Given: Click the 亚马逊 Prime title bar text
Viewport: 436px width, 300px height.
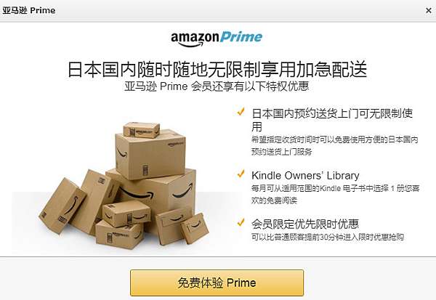Looking at the screenshot, I should 29,11.
